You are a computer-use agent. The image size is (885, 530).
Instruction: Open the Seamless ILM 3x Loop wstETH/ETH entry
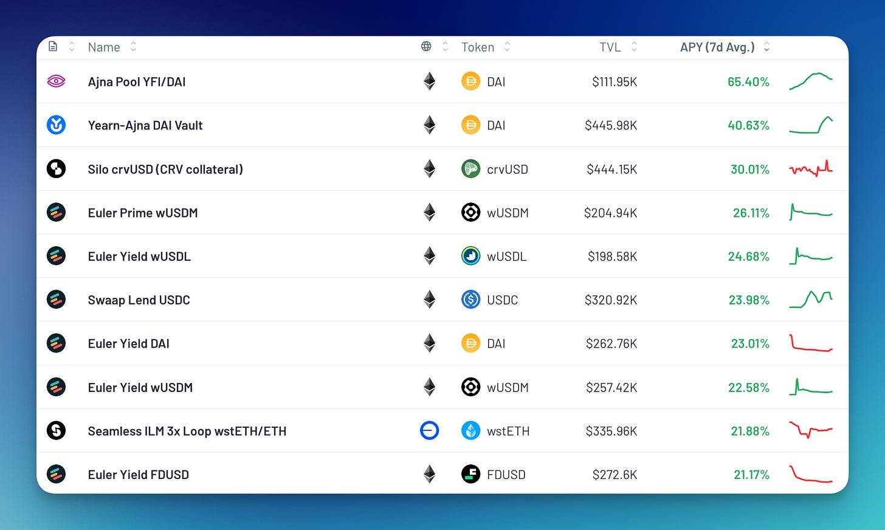(x=442, y=431)
